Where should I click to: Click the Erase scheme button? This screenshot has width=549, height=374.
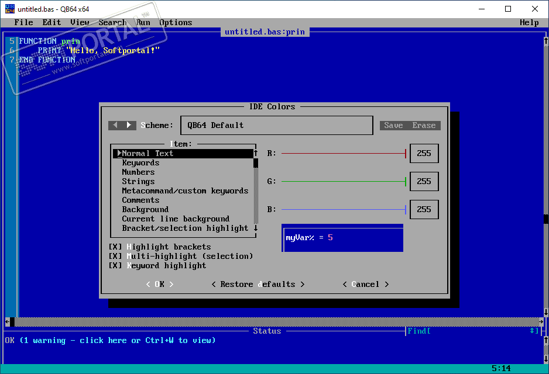coord(424,125)
